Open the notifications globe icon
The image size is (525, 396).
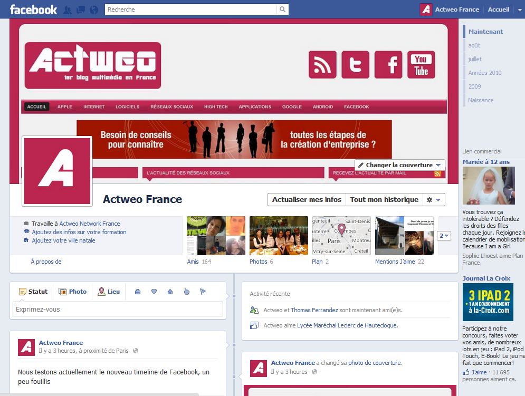93,9
